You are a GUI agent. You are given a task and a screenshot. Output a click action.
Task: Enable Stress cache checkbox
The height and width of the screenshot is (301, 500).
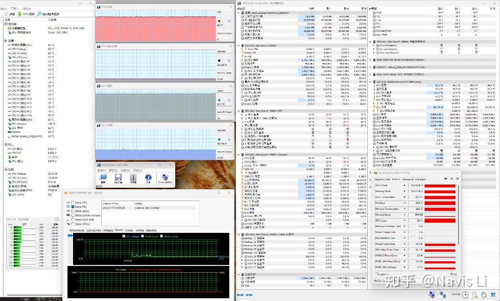coord(73,211)
